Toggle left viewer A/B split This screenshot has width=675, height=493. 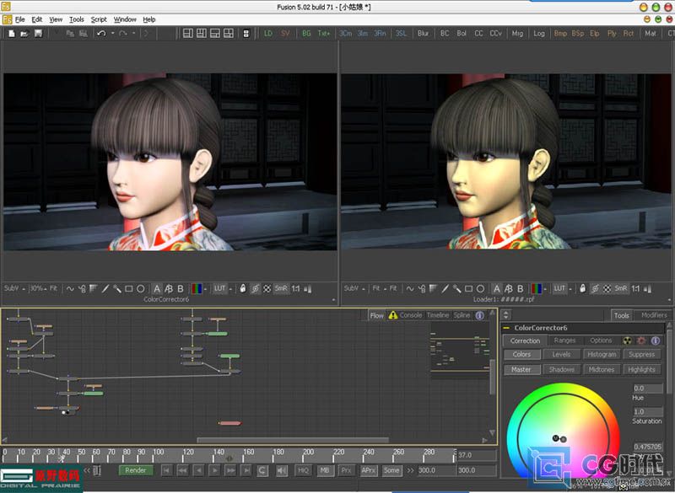coord(169,289)
